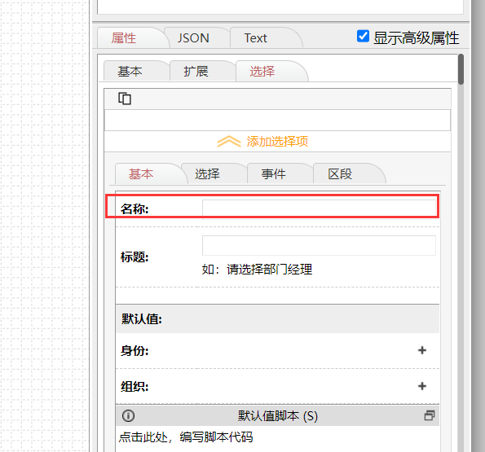
Task: Click the 身份: label
Action: pos(134,351)
